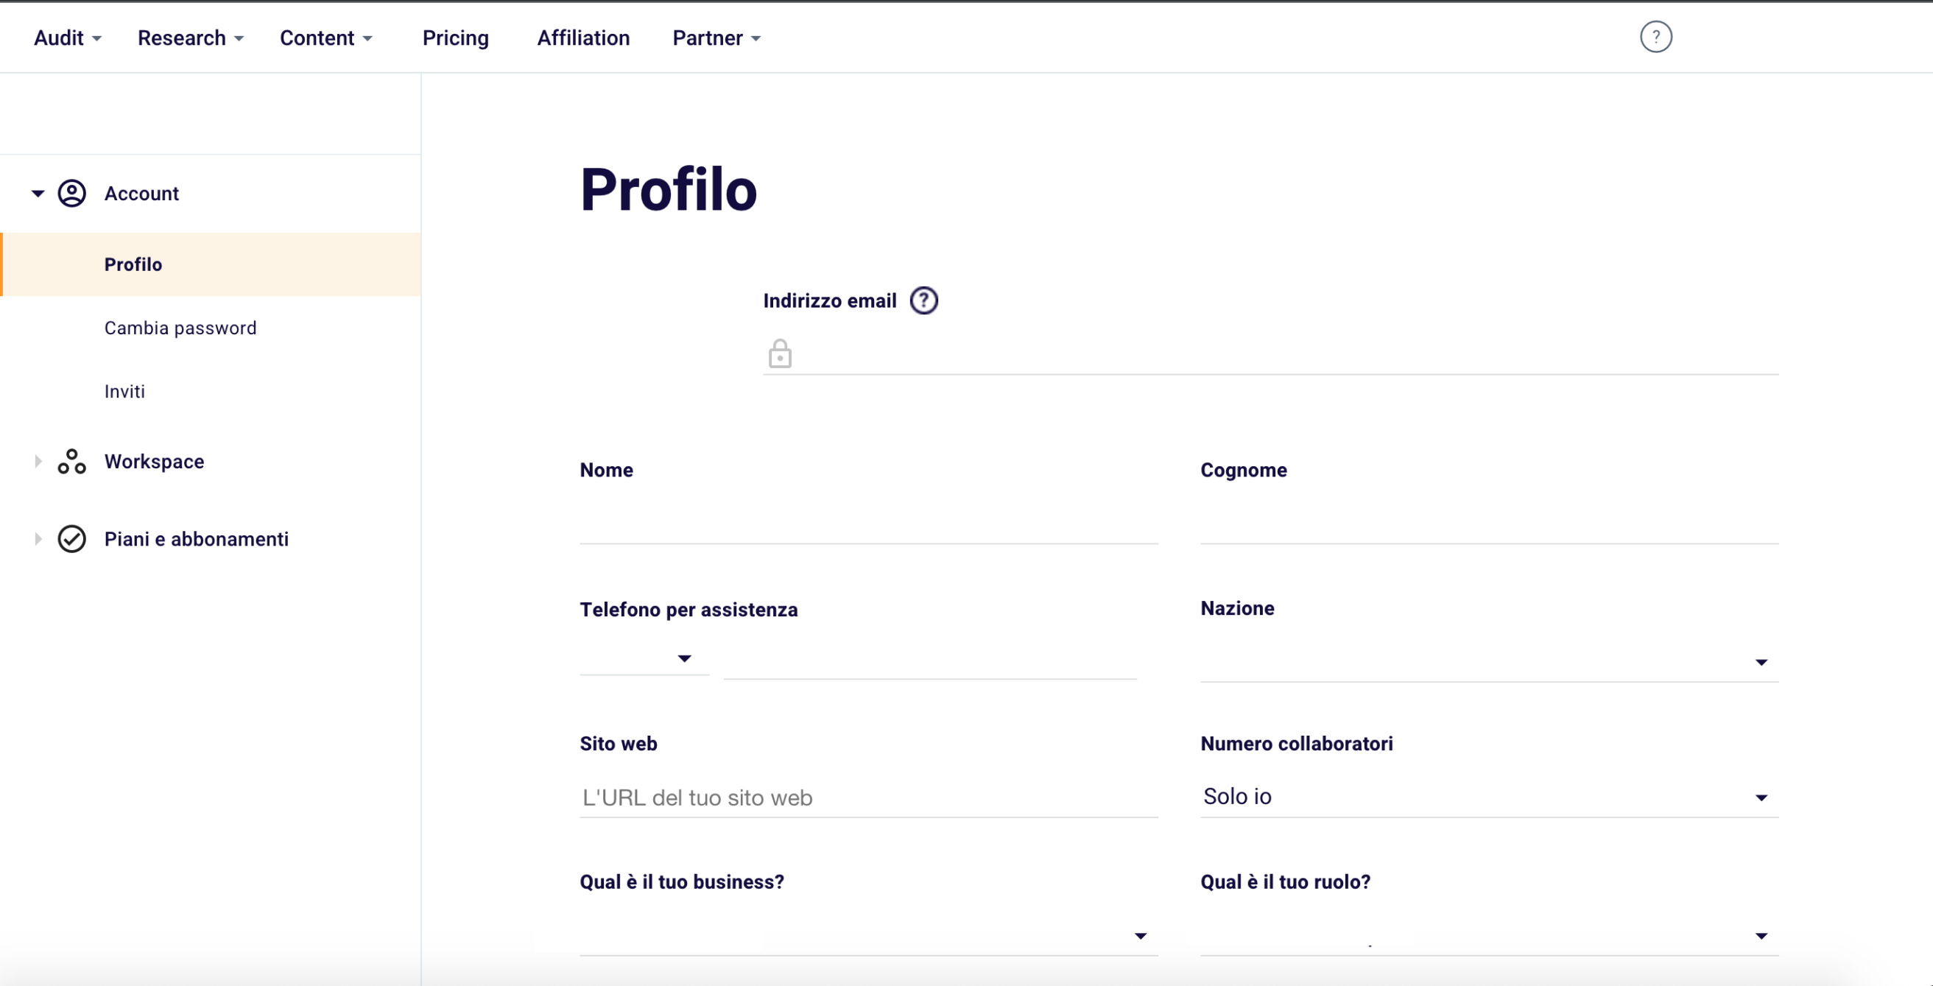Open the Content menu
Viewport: 1933px width, 986px height.
click(x=325, y=38)
